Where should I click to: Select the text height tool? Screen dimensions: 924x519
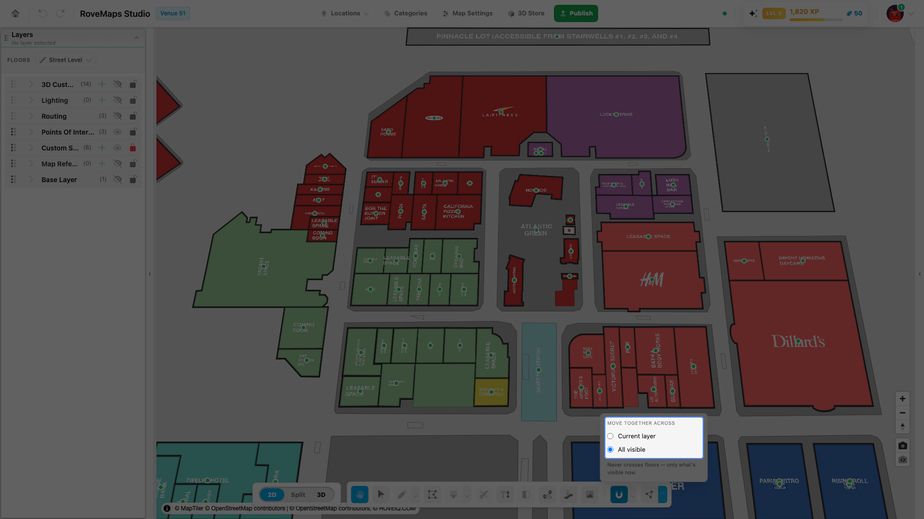pos(505,494)
